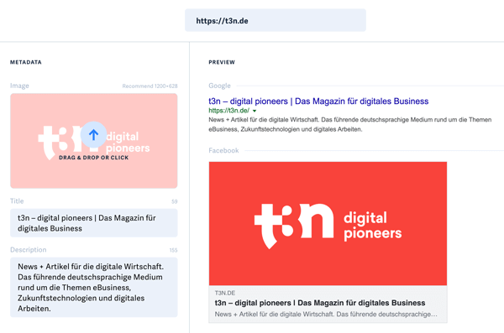Click the title character count 59
The image size is (504, 333).
click(174, 201)
